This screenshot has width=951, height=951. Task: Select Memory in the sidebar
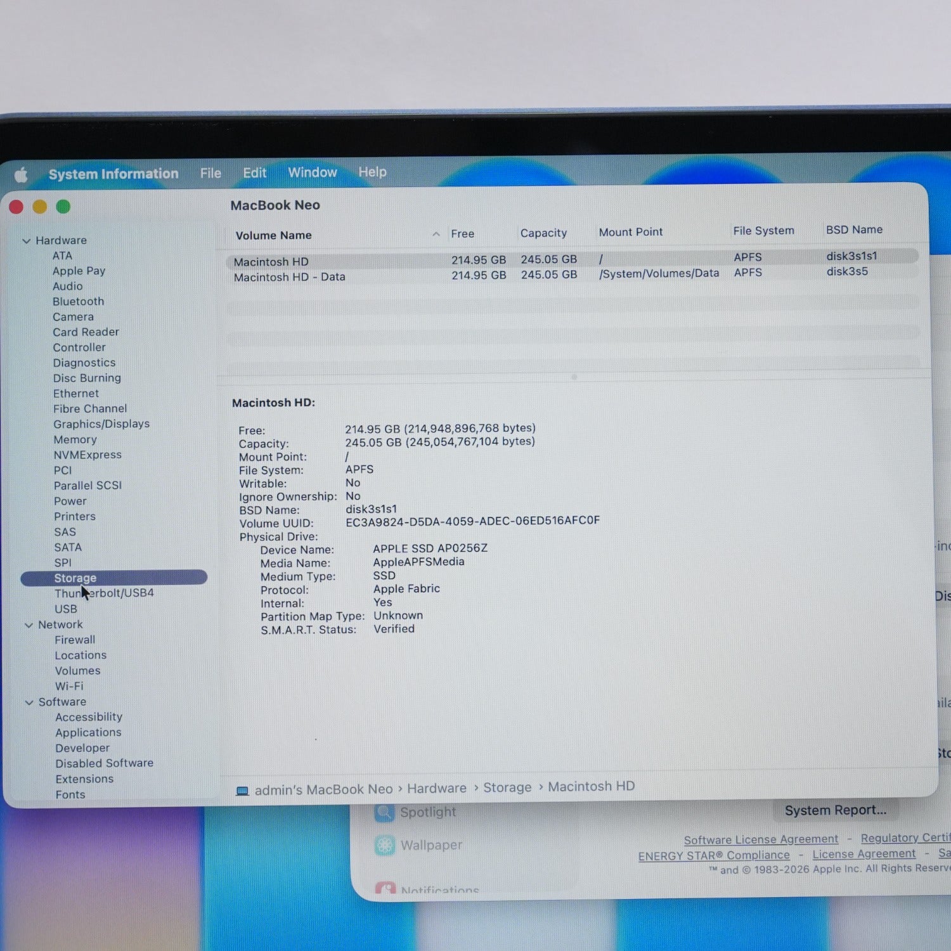[x=75, y=439]
